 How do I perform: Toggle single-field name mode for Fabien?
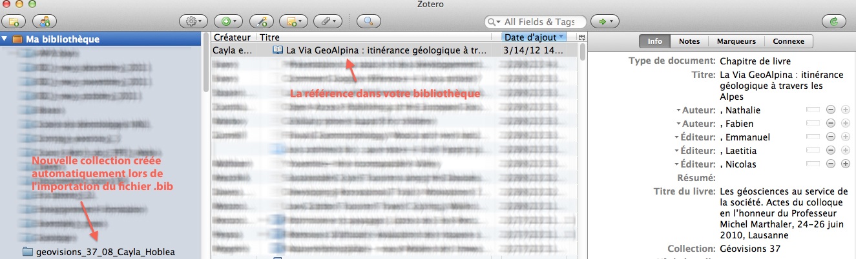pos(813,124)
